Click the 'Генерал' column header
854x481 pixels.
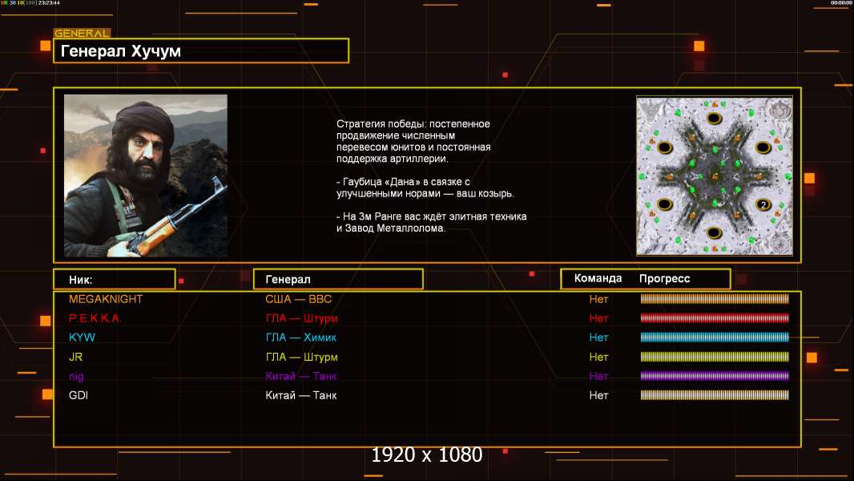[x=288, y=280]
